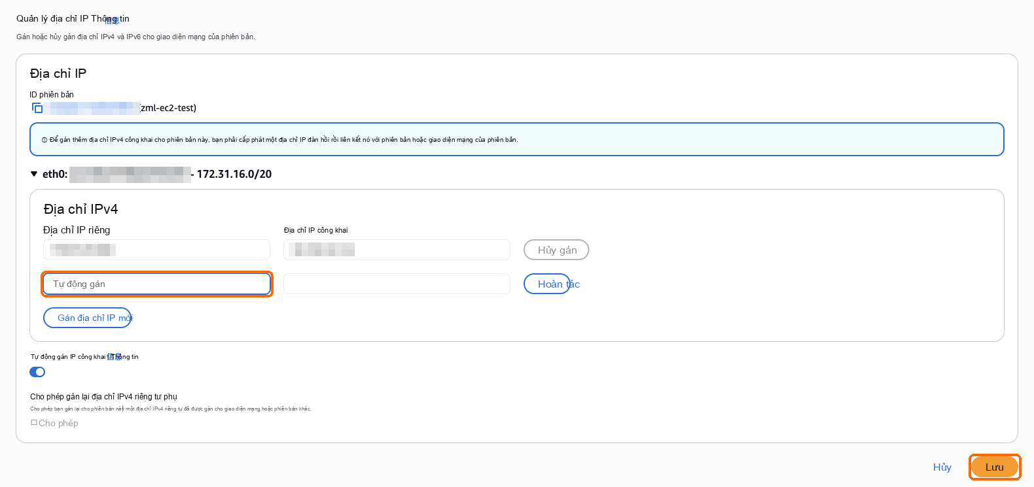Cancel with the "Hủy" link

(x=942, y=467)
